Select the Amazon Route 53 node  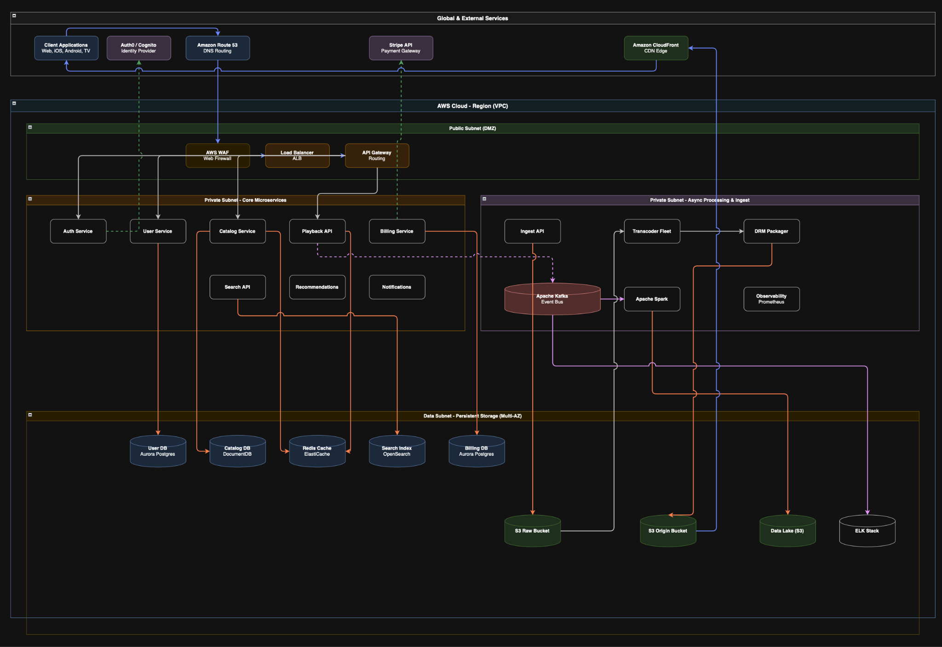click(218, 48)
